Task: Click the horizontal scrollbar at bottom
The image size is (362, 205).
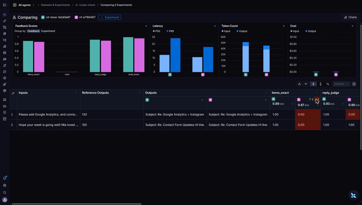Action: pyautogui.click(x=76, y=204)
